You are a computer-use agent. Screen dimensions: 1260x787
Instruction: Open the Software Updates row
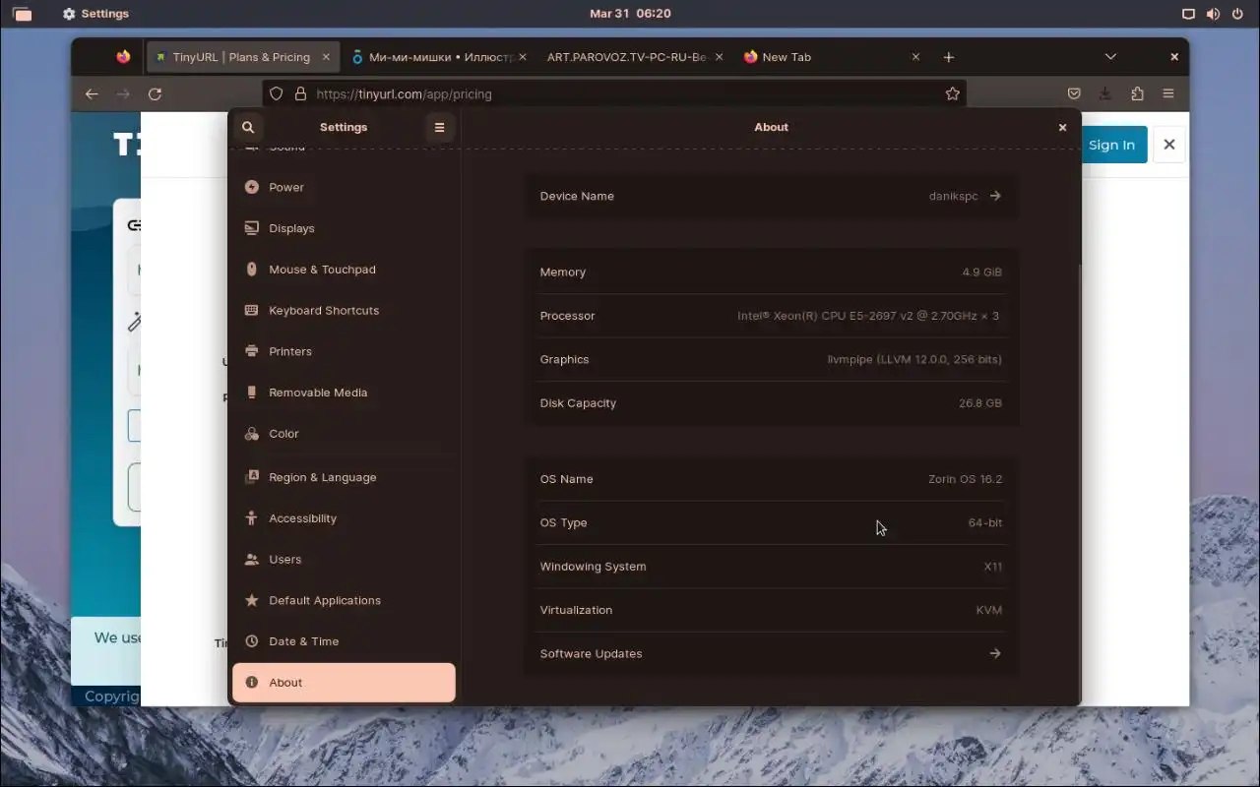pyautogui.click(x=771, y=653)
